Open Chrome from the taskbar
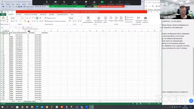This screenshot has height=109, width=194. pyautogui.click(x=22, y=107)
